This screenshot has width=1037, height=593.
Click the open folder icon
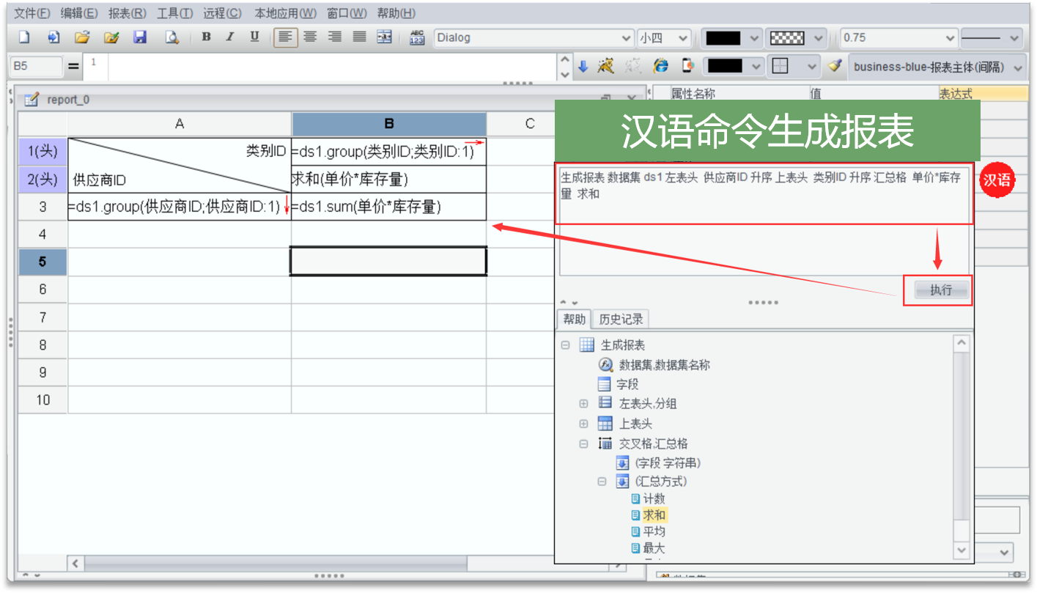pos(82,37)
